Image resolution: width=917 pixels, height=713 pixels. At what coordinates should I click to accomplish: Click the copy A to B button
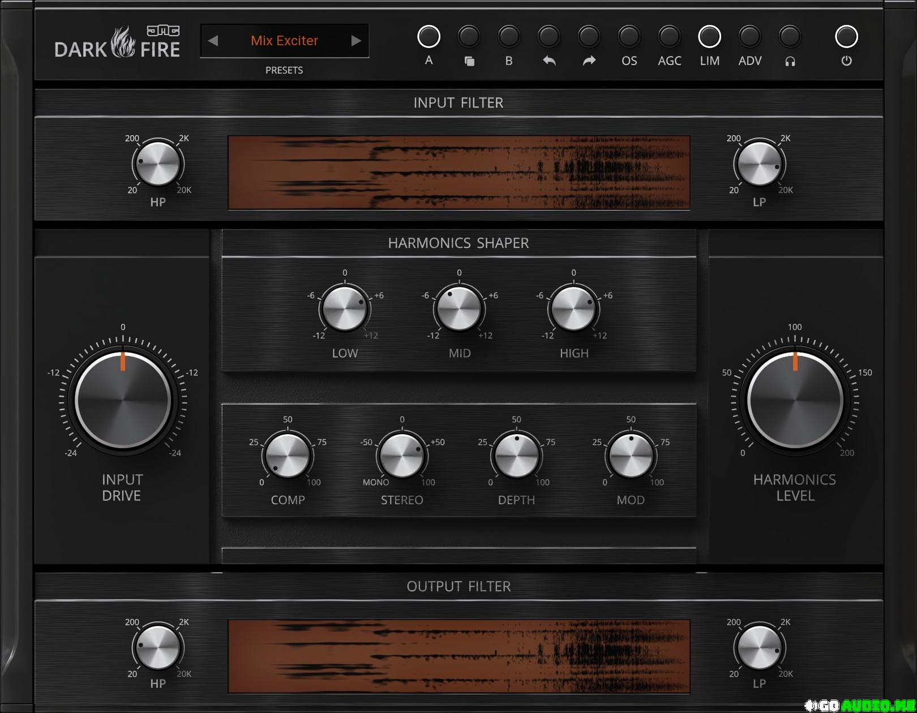469,37
